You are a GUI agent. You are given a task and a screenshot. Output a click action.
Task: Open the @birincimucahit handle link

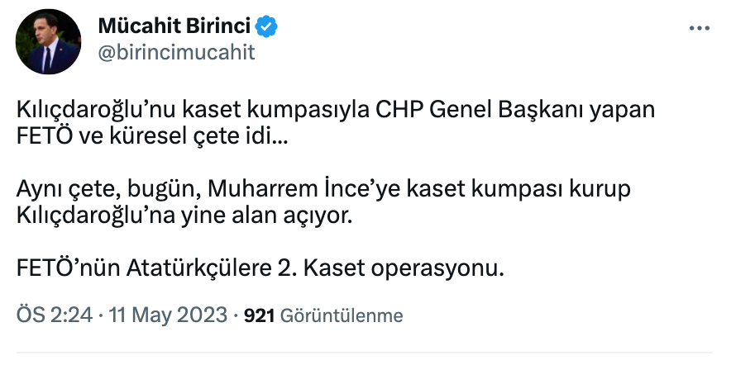coord(176,53)
